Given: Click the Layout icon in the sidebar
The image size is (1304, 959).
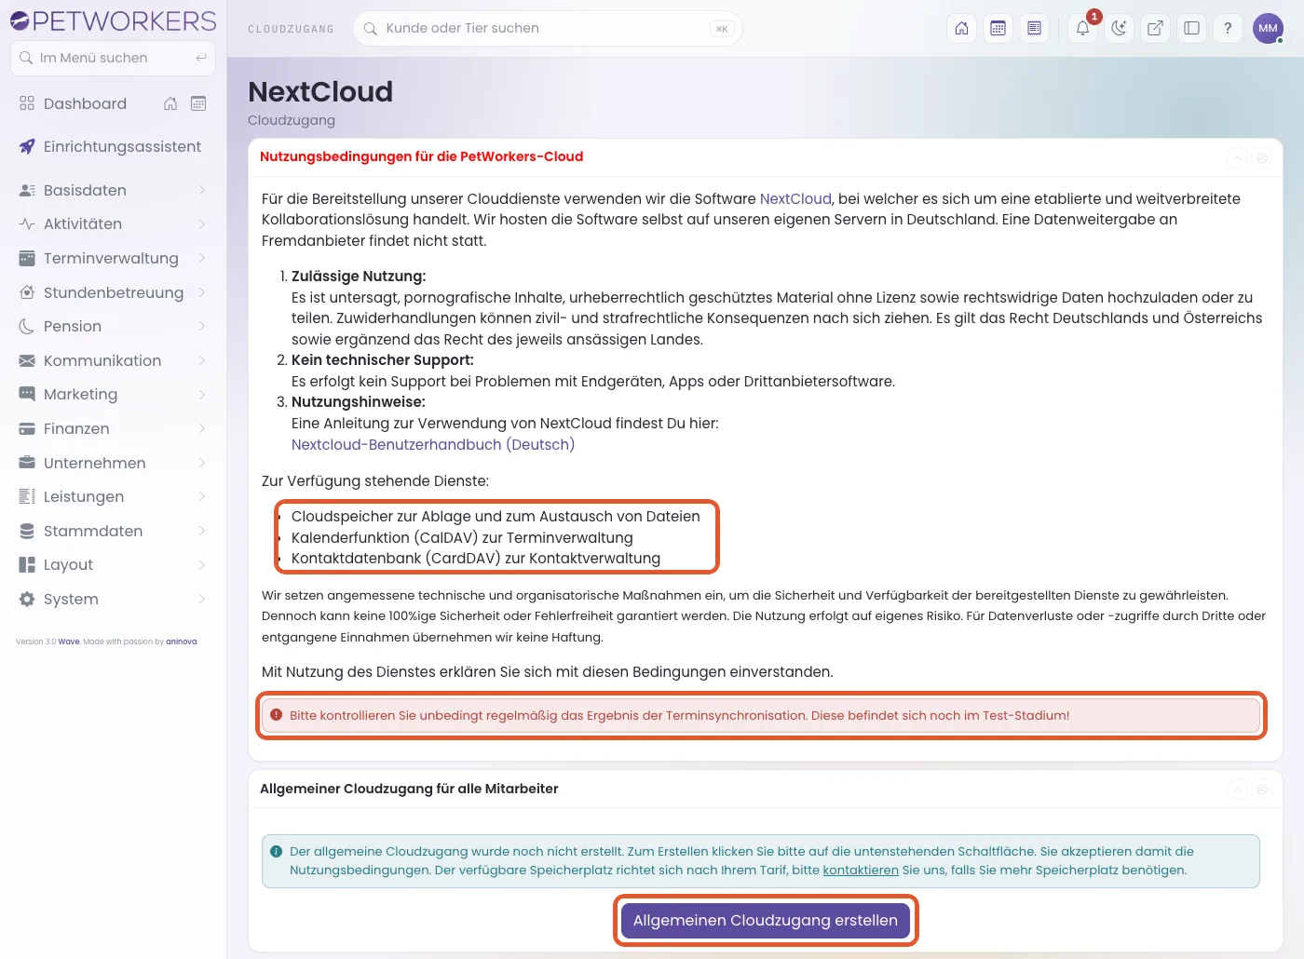Looking at the screenshot, I should click(27, 564).
